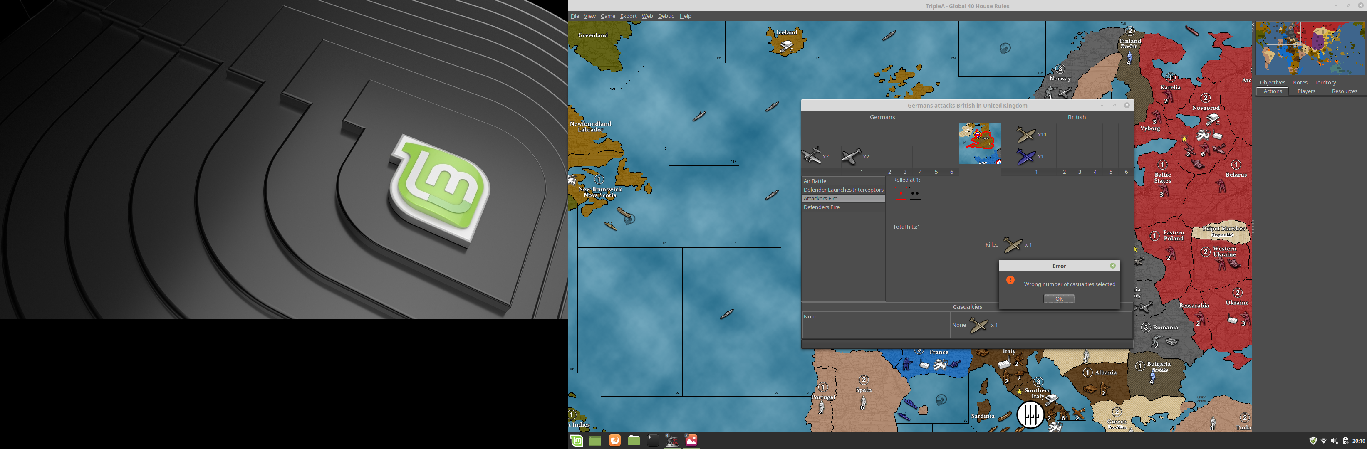Click the Sardinia territory label

(982, 416)
